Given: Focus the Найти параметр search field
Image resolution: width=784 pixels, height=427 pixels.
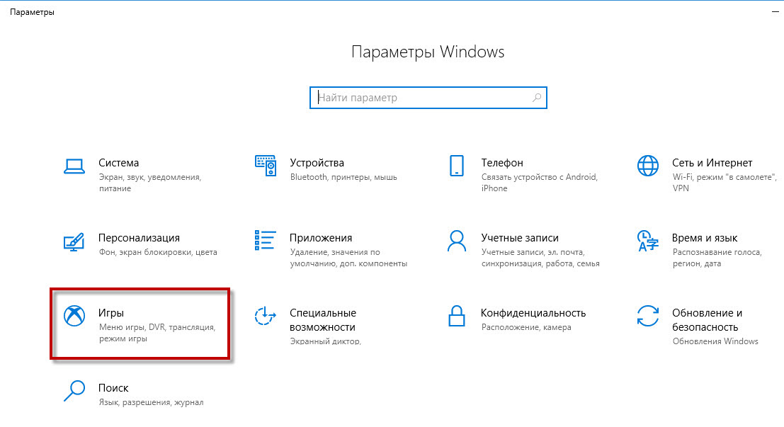Looking at the screenshot, I should pyautogui.click(x=428, y=98).
